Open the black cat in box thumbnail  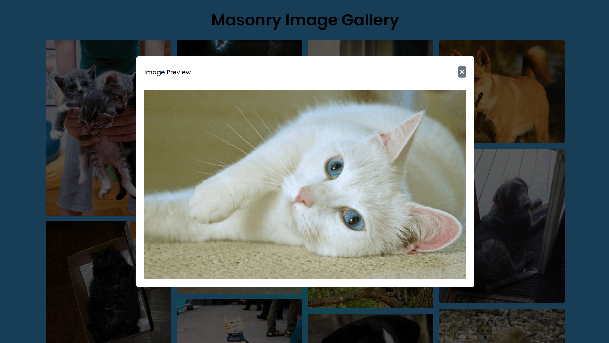(x=91, y=282)
